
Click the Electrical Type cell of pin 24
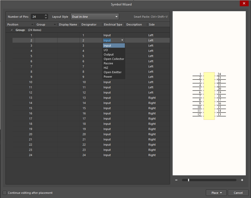coord(114,155)
